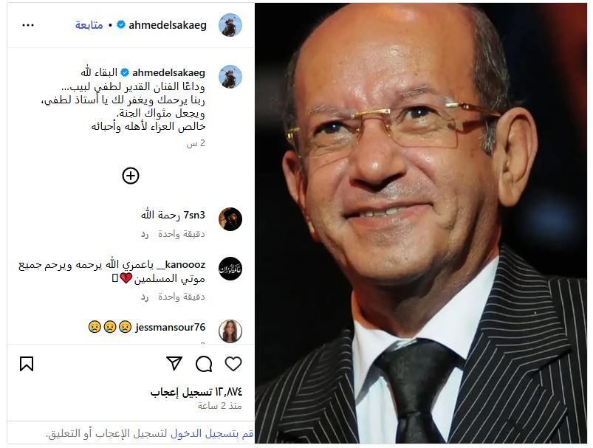Open ahmedelsakaeg header profile picture
Viewport: 593px width, 448px height.
coord(230,25)
